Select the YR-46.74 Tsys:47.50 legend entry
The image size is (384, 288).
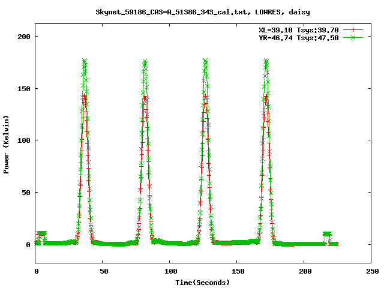tap(299, 38)
